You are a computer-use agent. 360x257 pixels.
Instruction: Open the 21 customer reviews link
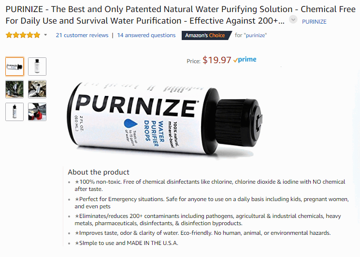coord(82,35)
